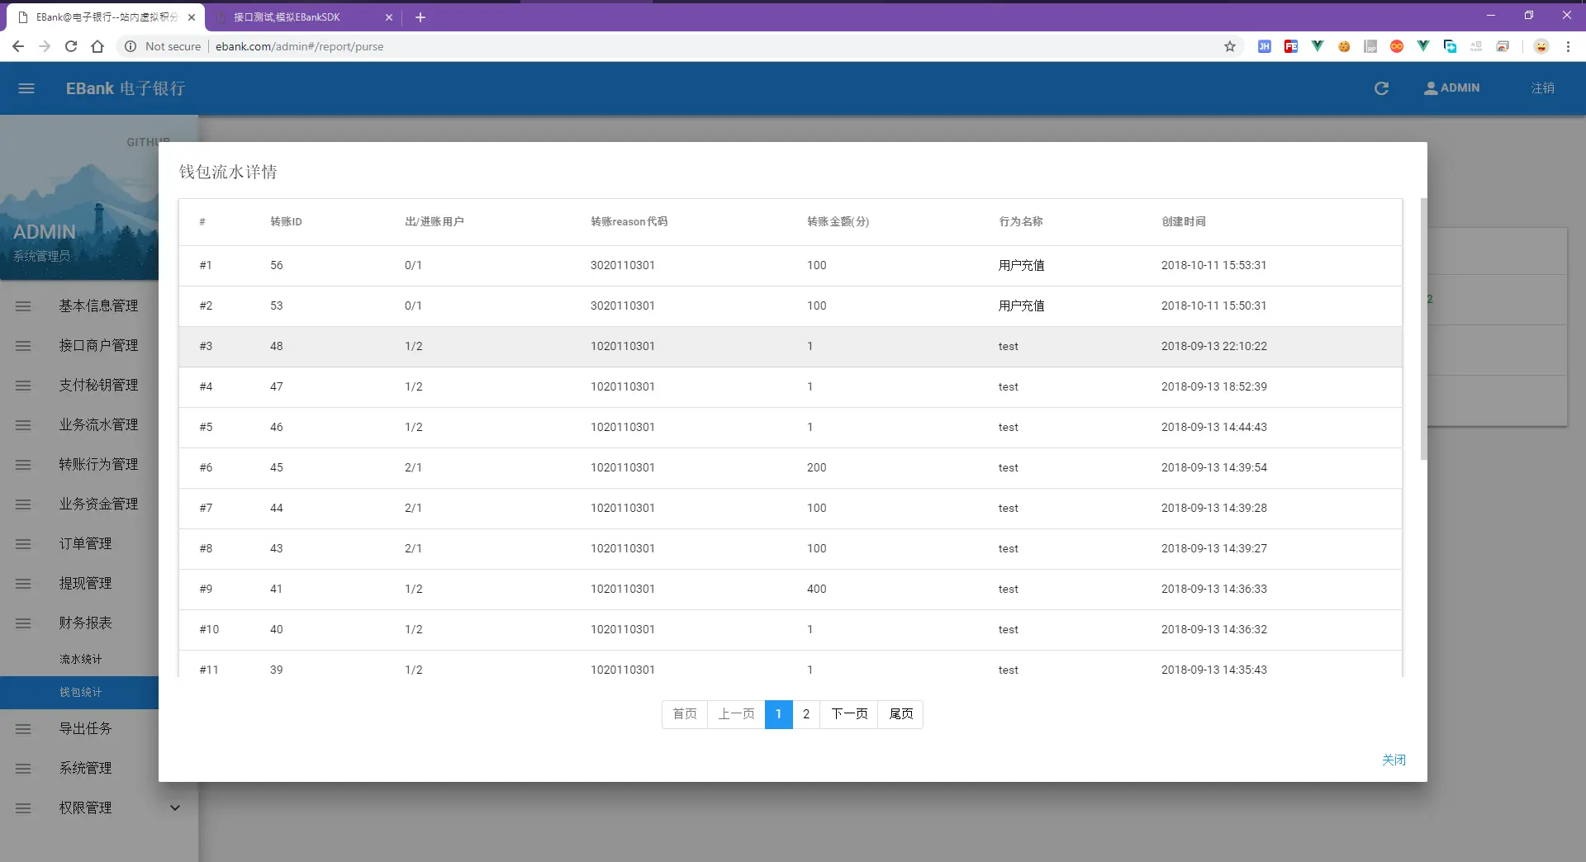Image resolution: width=1586 pixels, height=862 pixels.
Task: Go to 首页 first page button
Action: 685,714
